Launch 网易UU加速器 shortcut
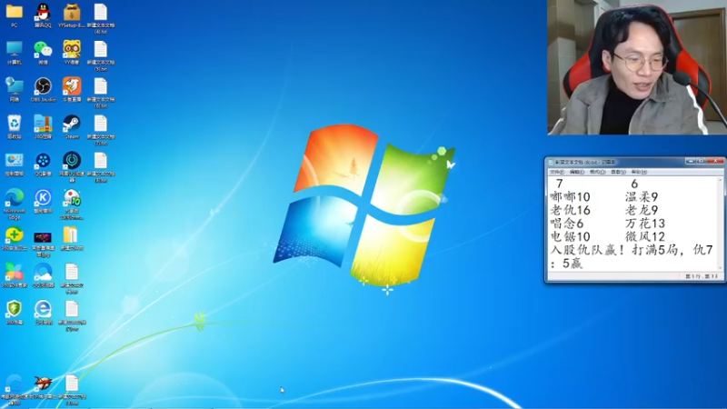 [72, 167]
